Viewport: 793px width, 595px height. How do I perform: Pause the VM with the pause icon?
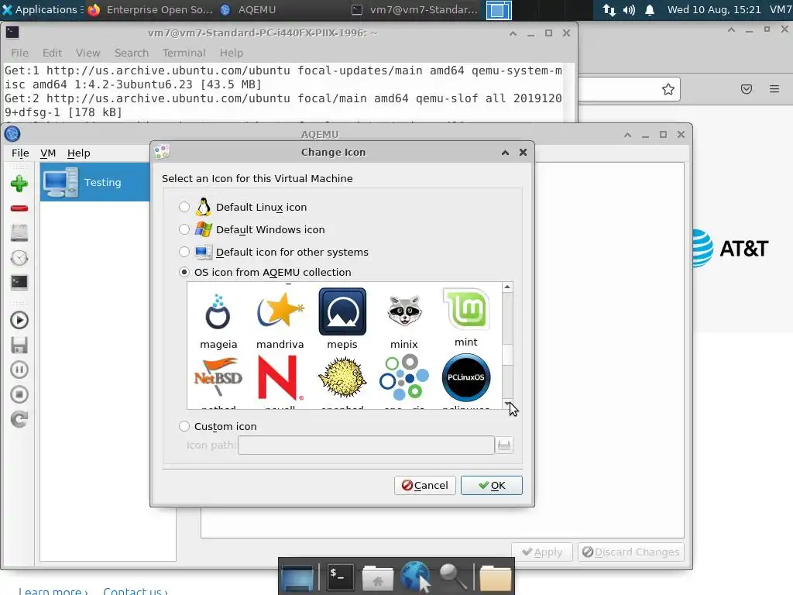19,370
